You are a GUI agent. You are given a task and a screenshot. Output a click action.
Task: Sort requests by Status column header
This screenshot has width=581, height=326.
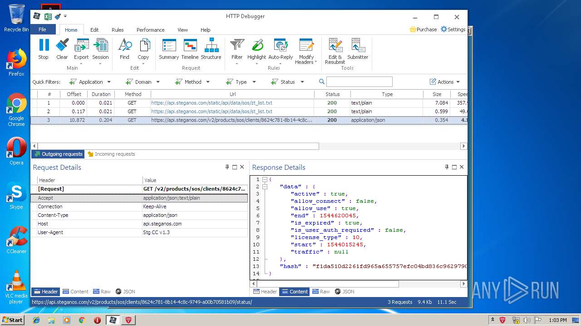click(x=332, y=94)
